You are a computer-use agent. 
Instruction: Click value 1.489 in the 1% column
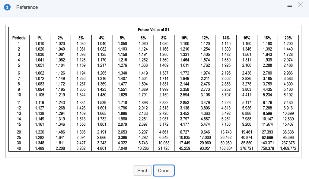40,148
